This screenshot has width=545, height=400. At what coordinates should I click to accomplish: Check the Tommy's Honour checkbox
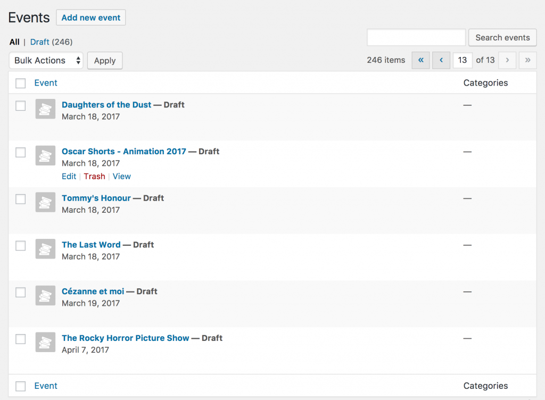pyautogui.click(x=21, y=199)
